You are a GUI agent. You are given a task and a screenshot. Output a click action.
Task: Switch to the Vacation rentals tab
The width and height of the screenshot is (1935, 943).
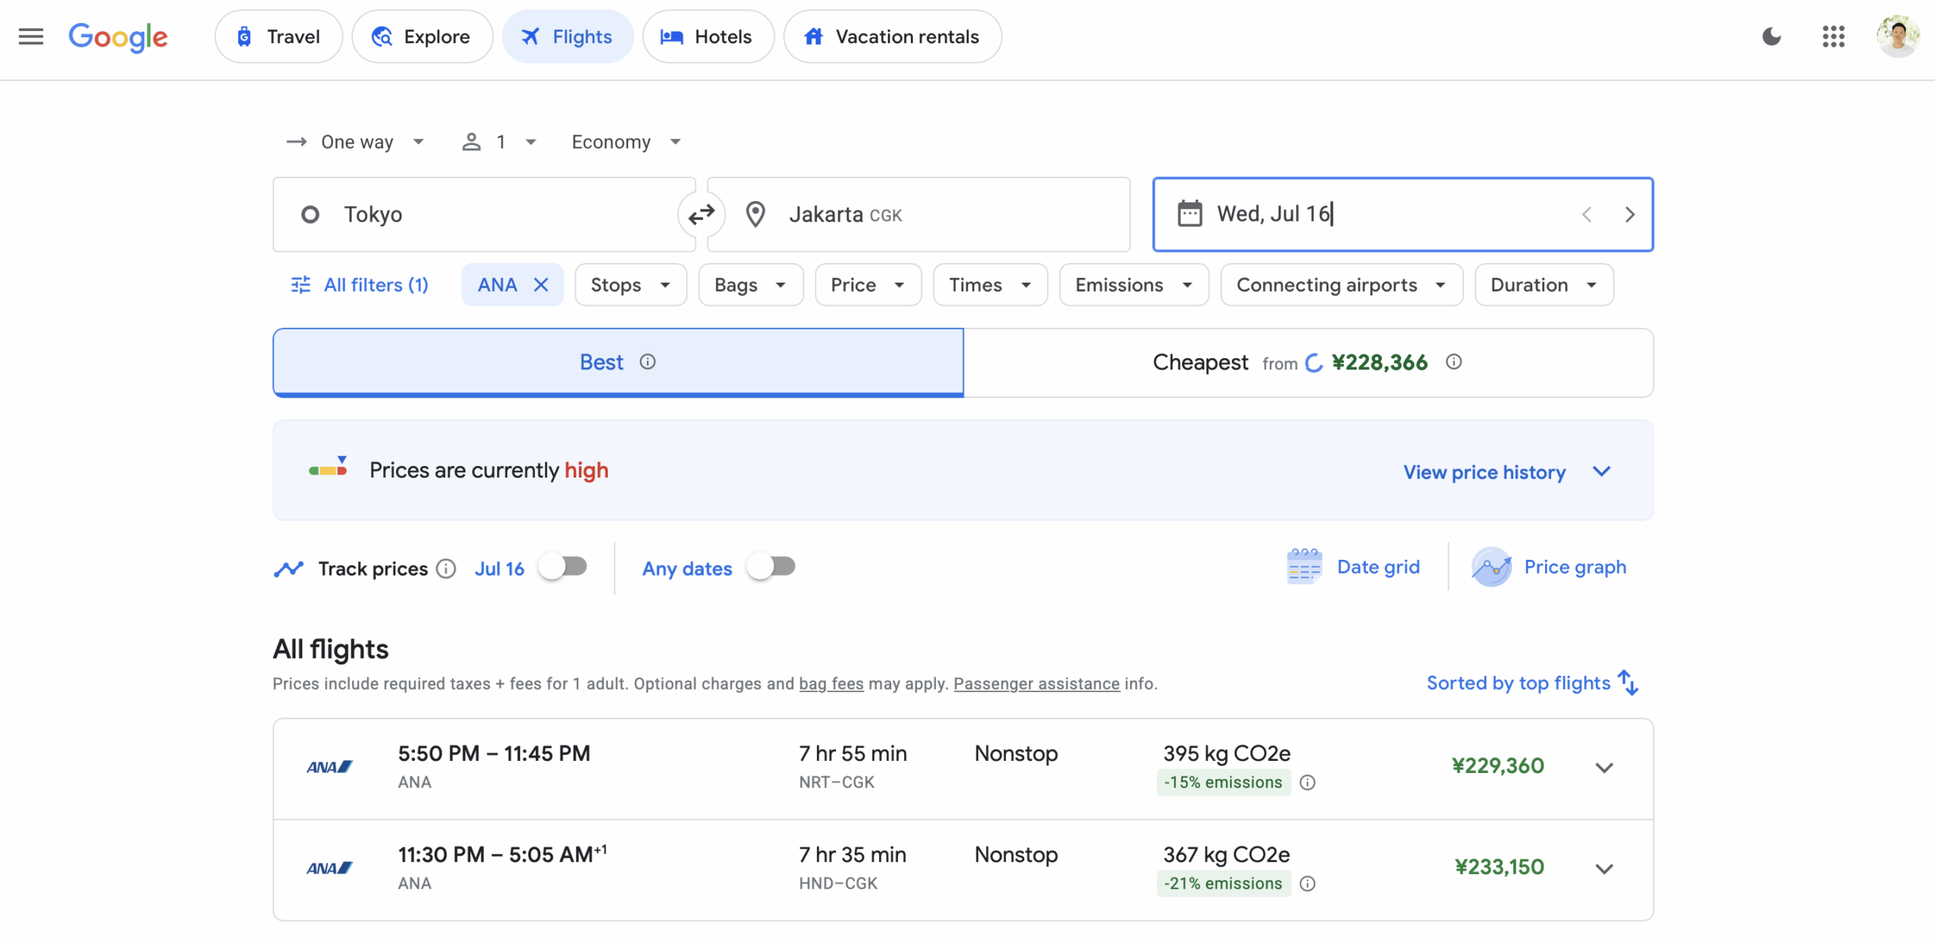[893, 36]
